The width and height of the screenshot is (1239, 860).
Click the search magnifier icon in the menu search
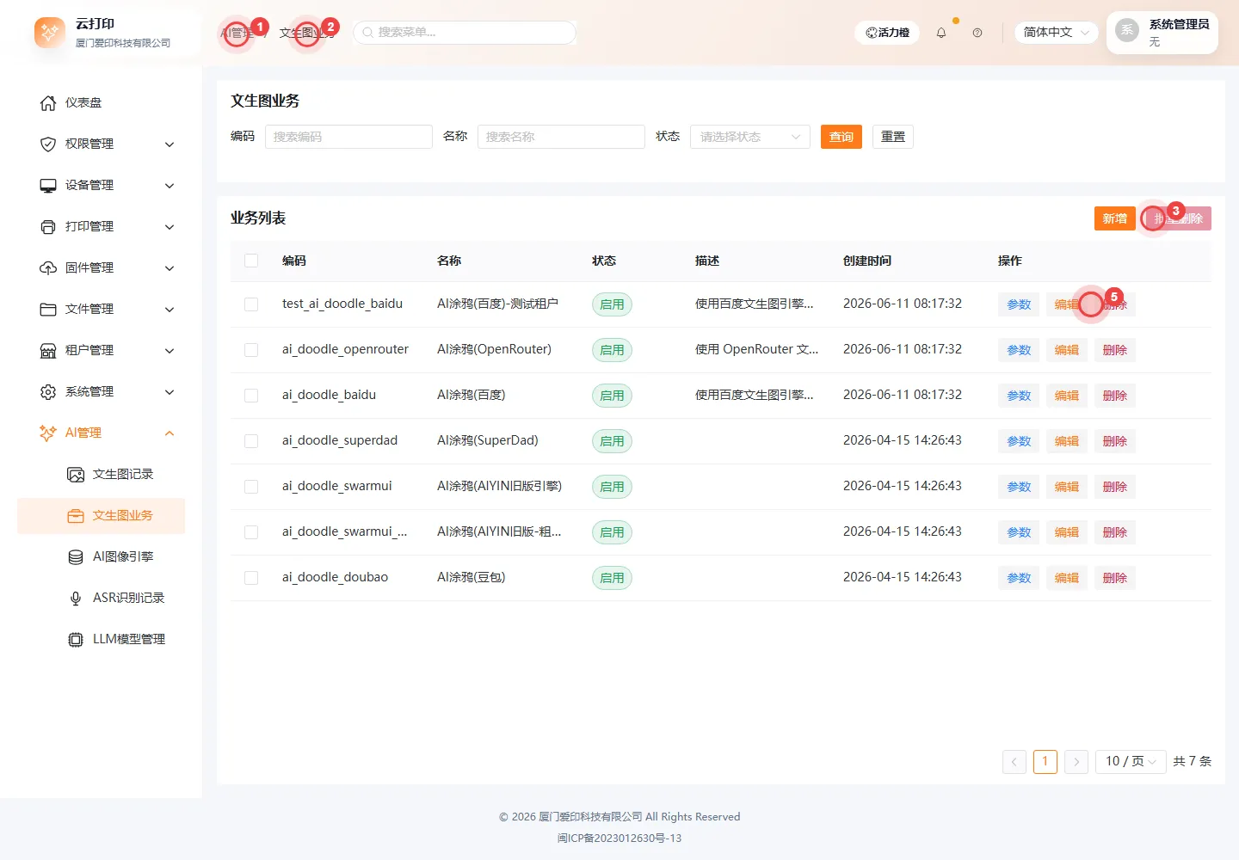[x=368, y=33]
